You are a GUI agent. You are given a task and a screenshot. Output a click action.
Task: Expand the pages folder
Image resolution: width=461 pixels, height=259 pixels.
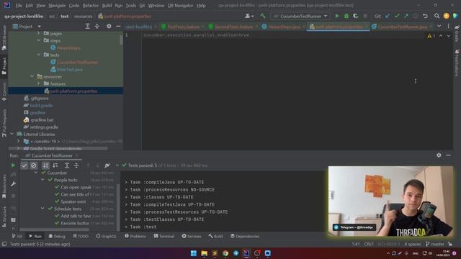click(x=38, y=34)
